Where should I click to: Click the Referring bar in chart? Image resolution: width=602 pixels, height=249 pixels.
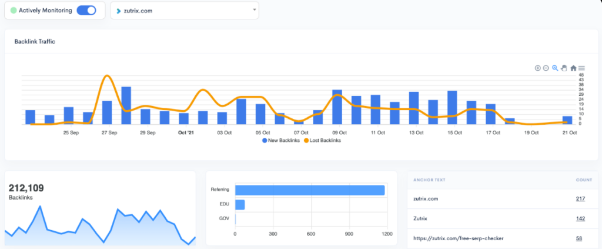[310, 190]
